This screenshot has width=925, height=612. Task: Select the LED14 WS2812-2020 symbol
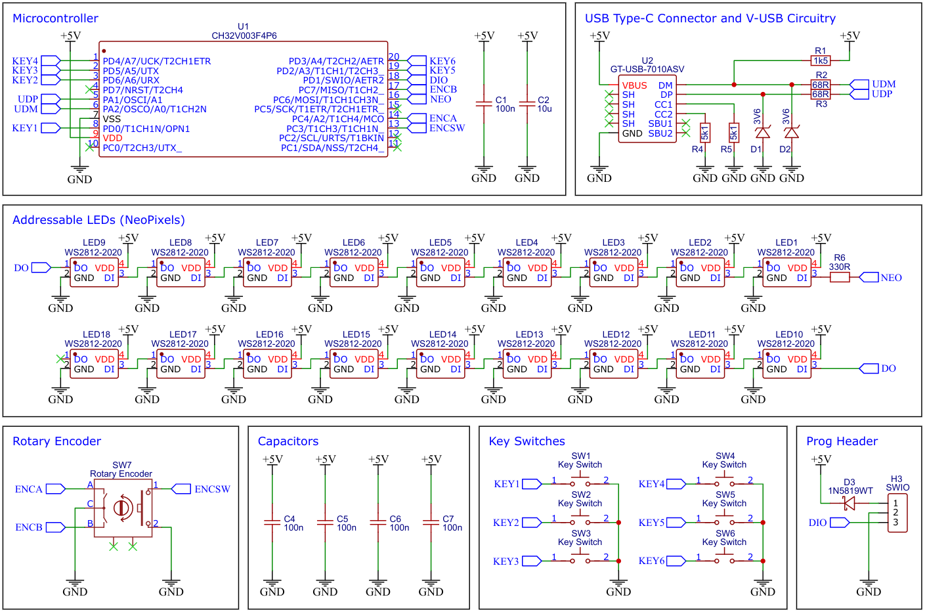coord(441,364)
